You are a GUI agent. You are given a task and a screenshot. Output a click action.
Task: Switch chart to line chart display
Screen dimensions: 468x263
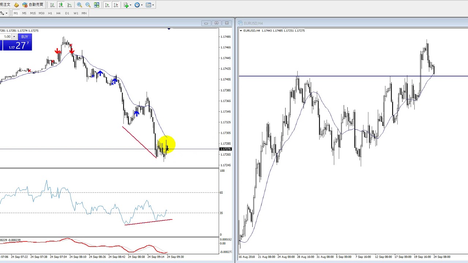[x=69, y=5]
